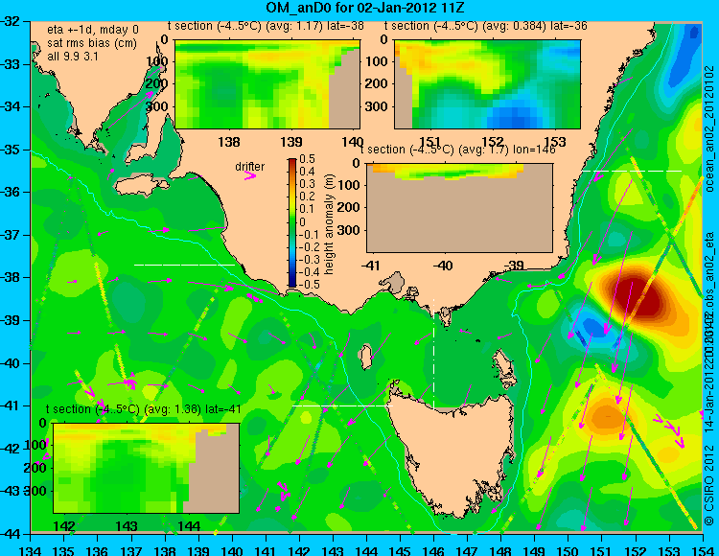Click the title 'OM_anD0 for 02-Jan-2012 11Z'
This screenshot has height=556, width=719.
pyautogui.click(x=365, y=8)
